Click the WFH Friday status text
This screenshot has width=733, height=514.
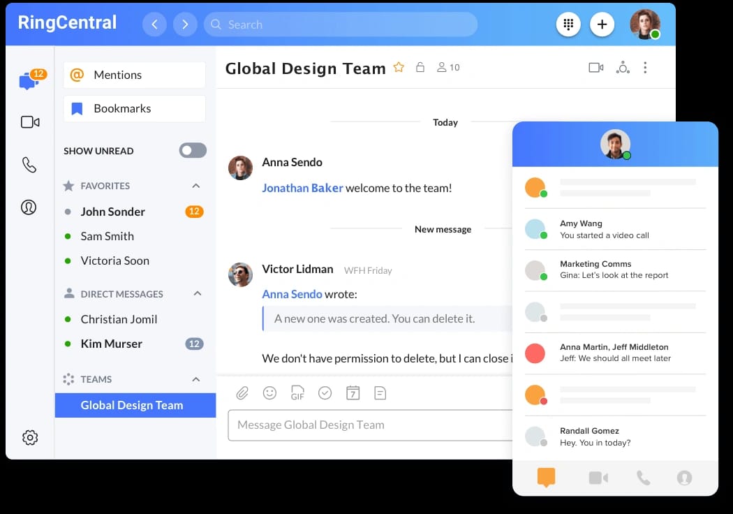(368, 270)
